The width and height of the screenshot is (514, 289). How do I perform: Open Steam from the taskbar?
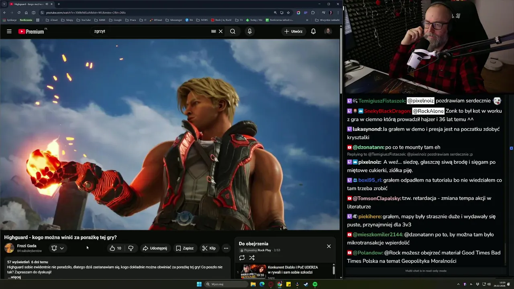tap(306, 284)
